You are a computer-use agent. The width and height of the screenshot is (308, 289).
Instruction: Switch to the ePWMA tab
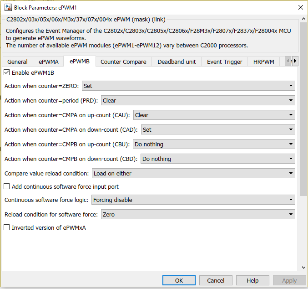48,62
